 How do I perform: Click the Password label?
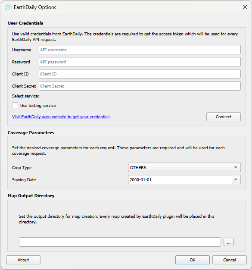21,62
